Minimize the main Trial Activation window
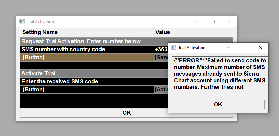 click(197, 22)
